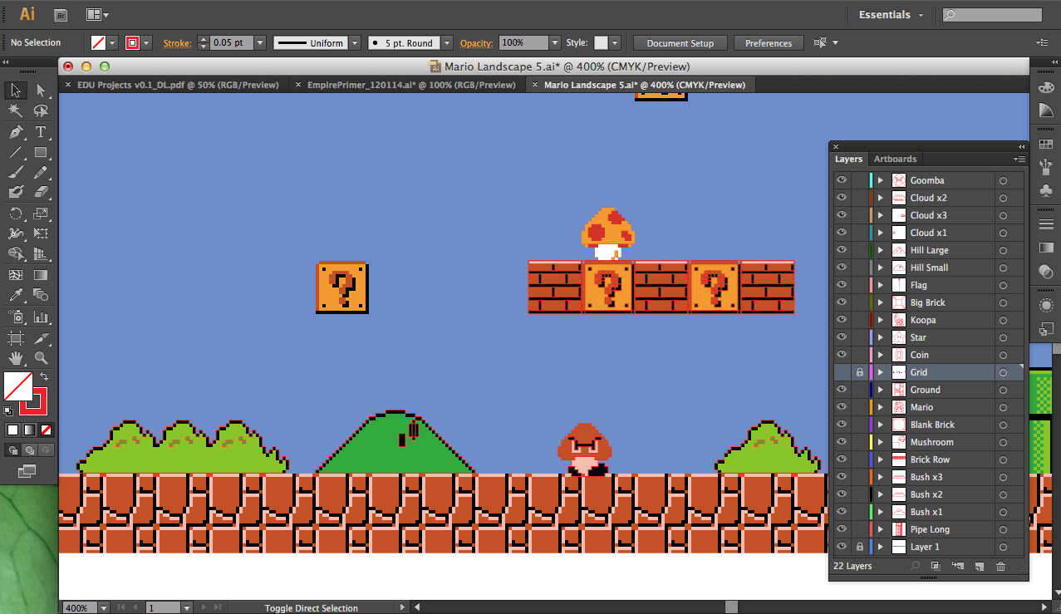1061x614 pixels.
Task: Select the Eyedropper tool
Action: pyautogui.click(x=15, y=295)
